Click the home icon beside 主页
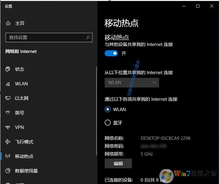 click(x=8, y=23)
